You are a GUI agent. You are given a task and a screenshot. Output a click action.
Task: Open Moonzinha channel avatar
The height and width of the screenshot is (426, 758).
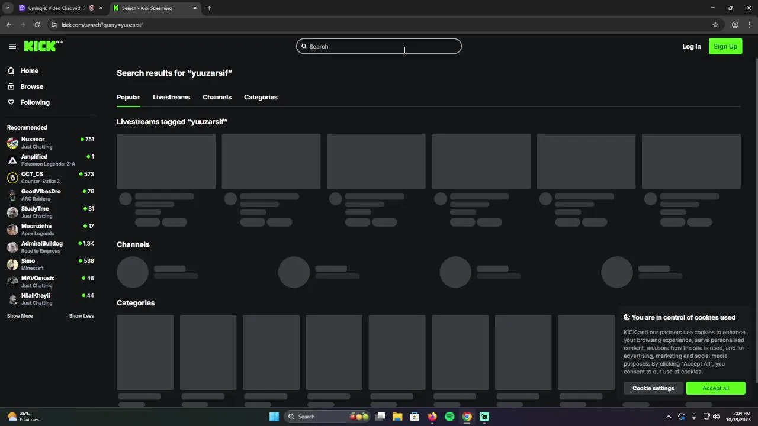12,230
